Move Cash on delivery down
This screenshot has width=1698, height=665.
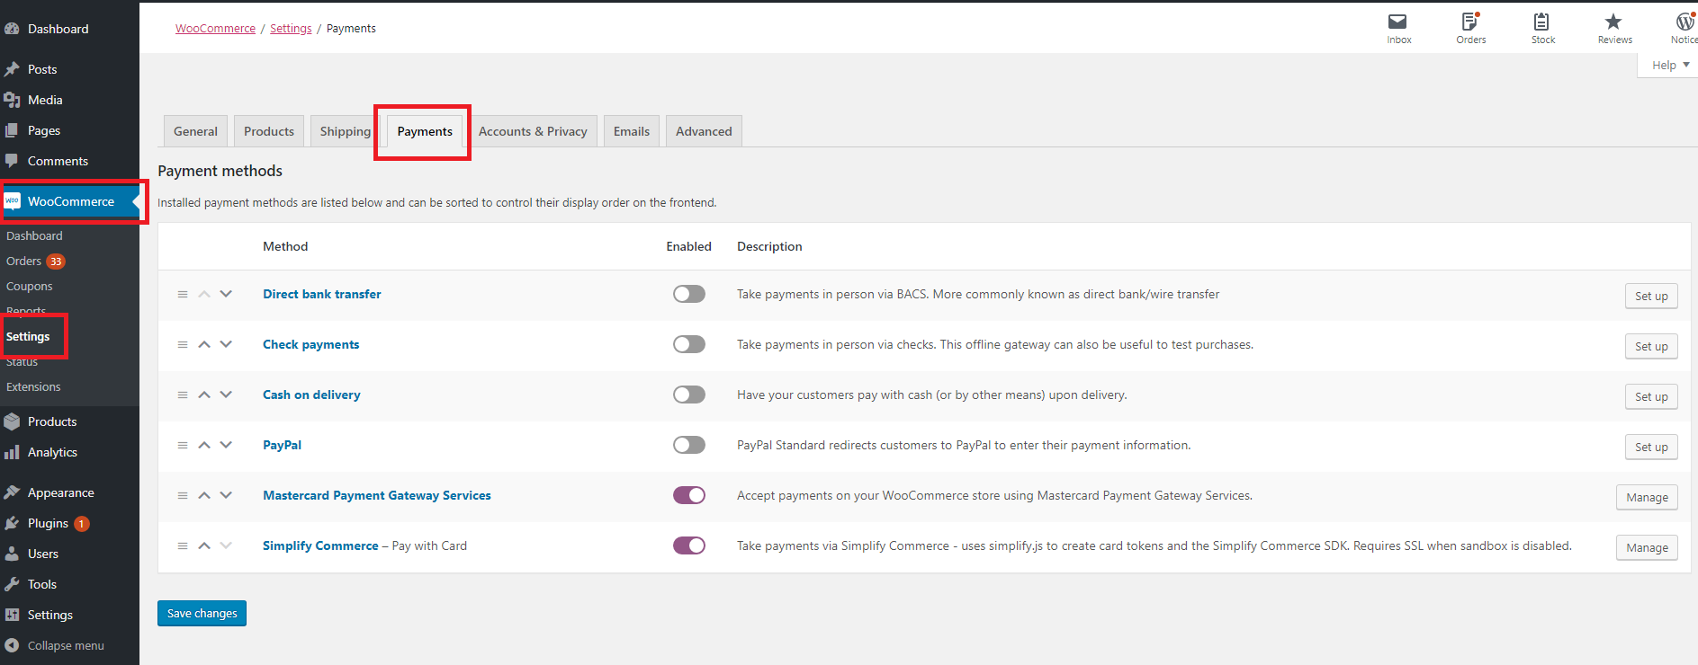coord(226,395)
